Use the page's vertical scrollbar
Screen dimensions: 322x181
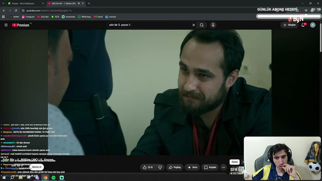click(x=321, y=38)
